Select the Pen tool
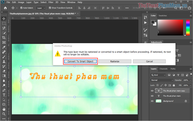The height and width of the screenshot is (121, 193). click(4, 90)
